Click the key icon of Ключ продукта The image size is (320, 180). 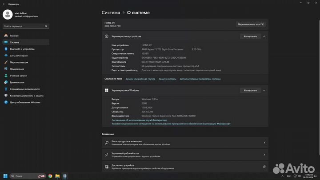(107, 143)
